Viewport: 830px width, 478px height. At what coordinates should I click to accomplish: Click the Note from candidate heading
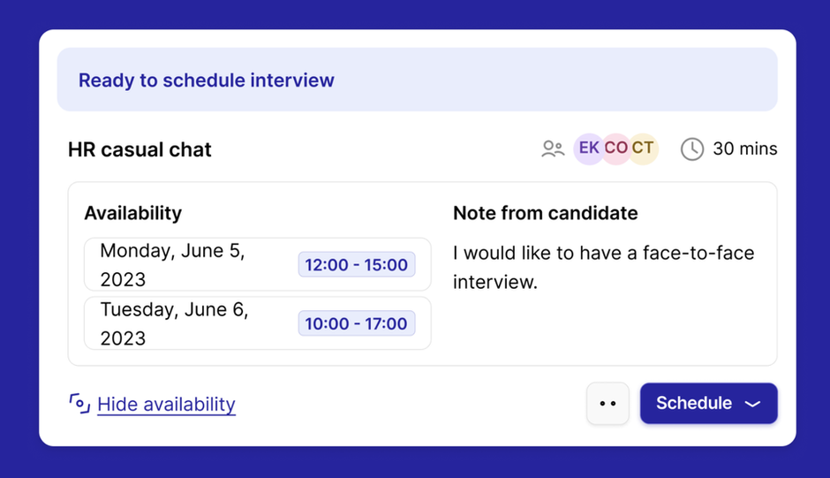coord(545,213)
